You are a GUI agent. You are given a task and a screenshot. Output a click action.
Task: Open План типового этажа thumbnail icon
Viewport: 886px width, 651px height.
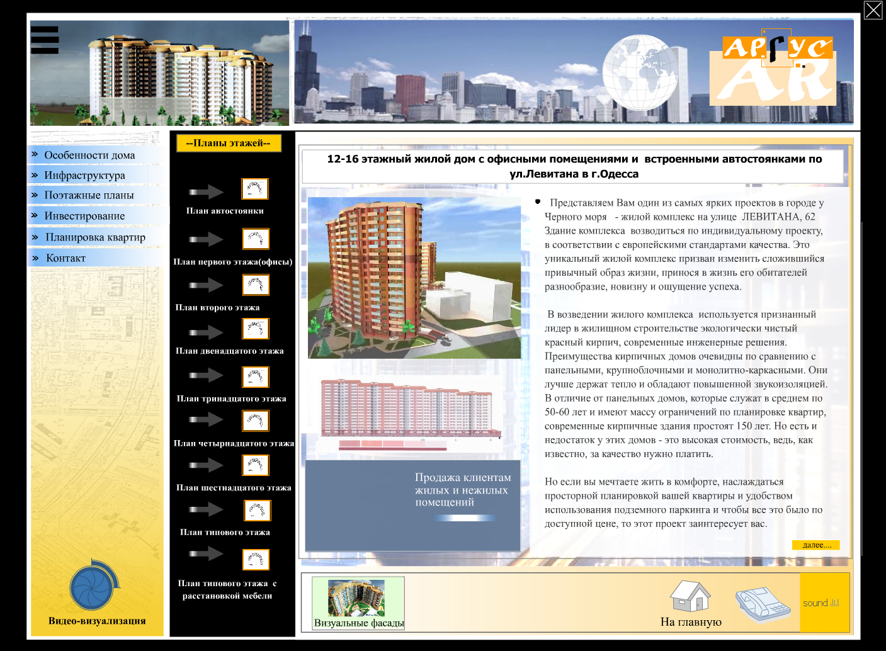(257, 511)
